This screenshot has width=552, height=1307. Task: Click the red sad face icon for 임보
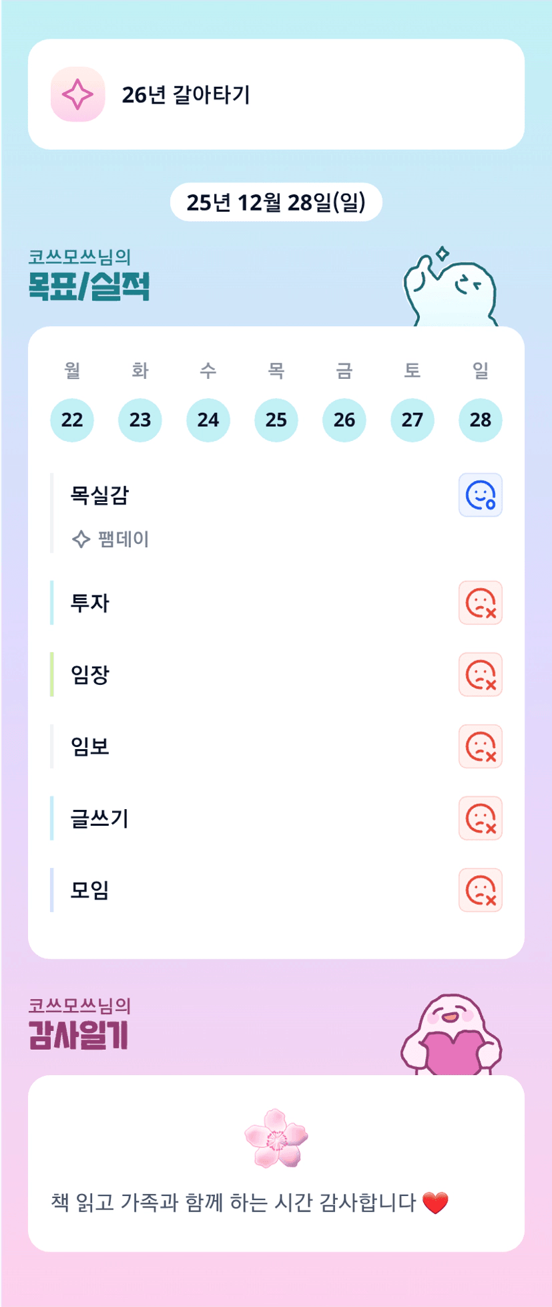click(x=480, y=746)
